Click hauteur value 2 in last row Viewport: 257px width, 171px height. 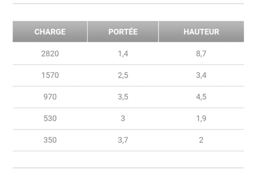(x=201, y=140)
